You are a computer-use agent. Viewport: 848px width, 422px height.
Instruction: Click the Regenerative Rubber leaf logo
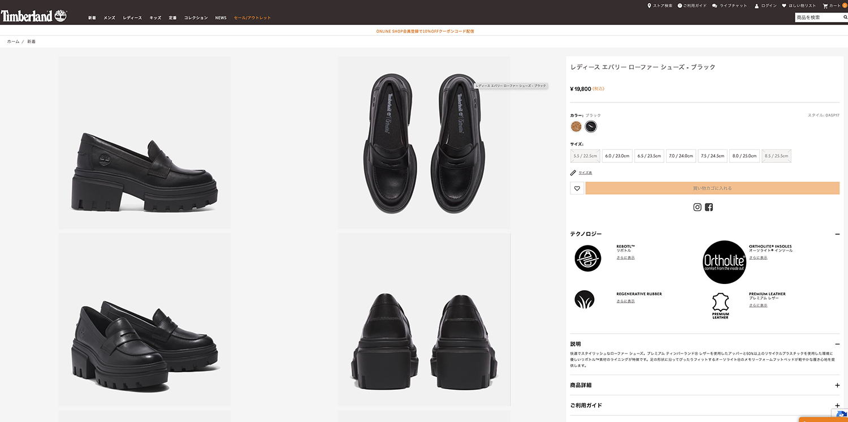pyautogui.click(x=585, y=299)
